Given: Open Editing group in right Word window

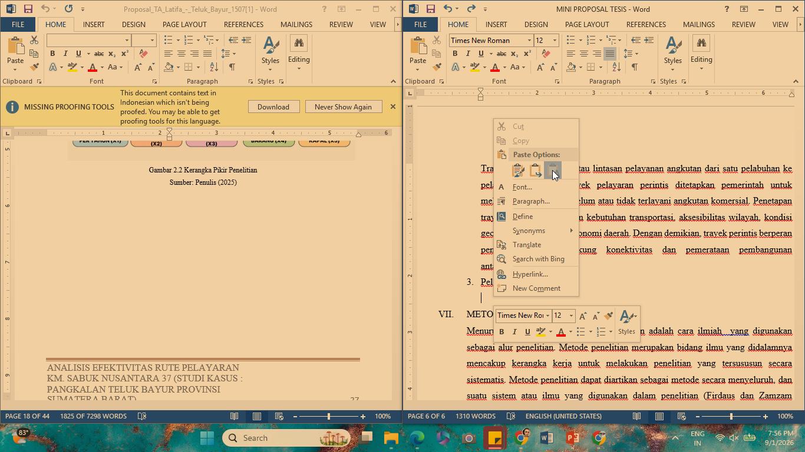Looking at the screenshot, I should click(701, 54).
